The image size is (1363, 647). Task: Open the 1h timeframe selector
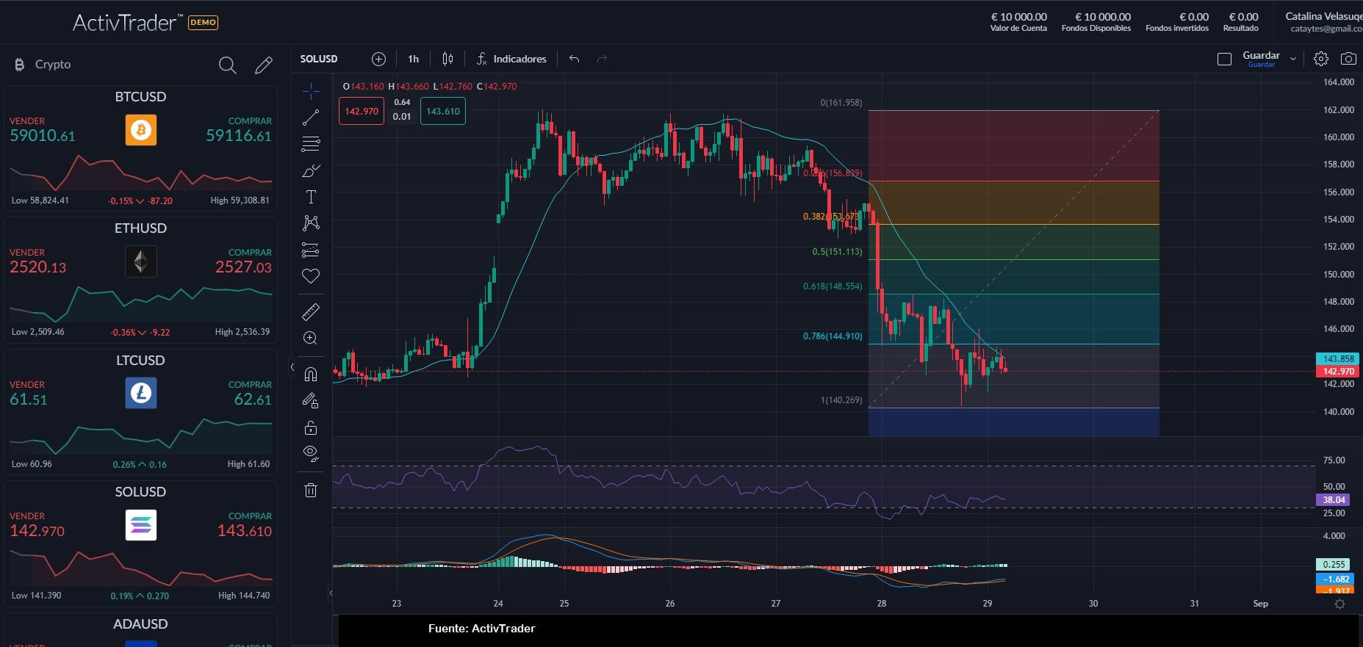tap(413, 59)
